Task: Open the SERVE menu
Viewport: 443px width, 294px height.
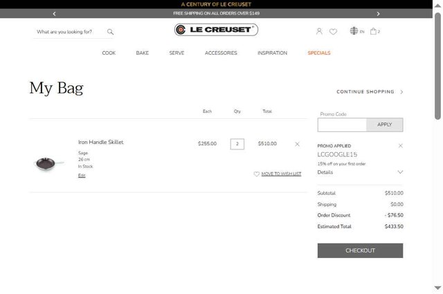Action: (177, 53)
